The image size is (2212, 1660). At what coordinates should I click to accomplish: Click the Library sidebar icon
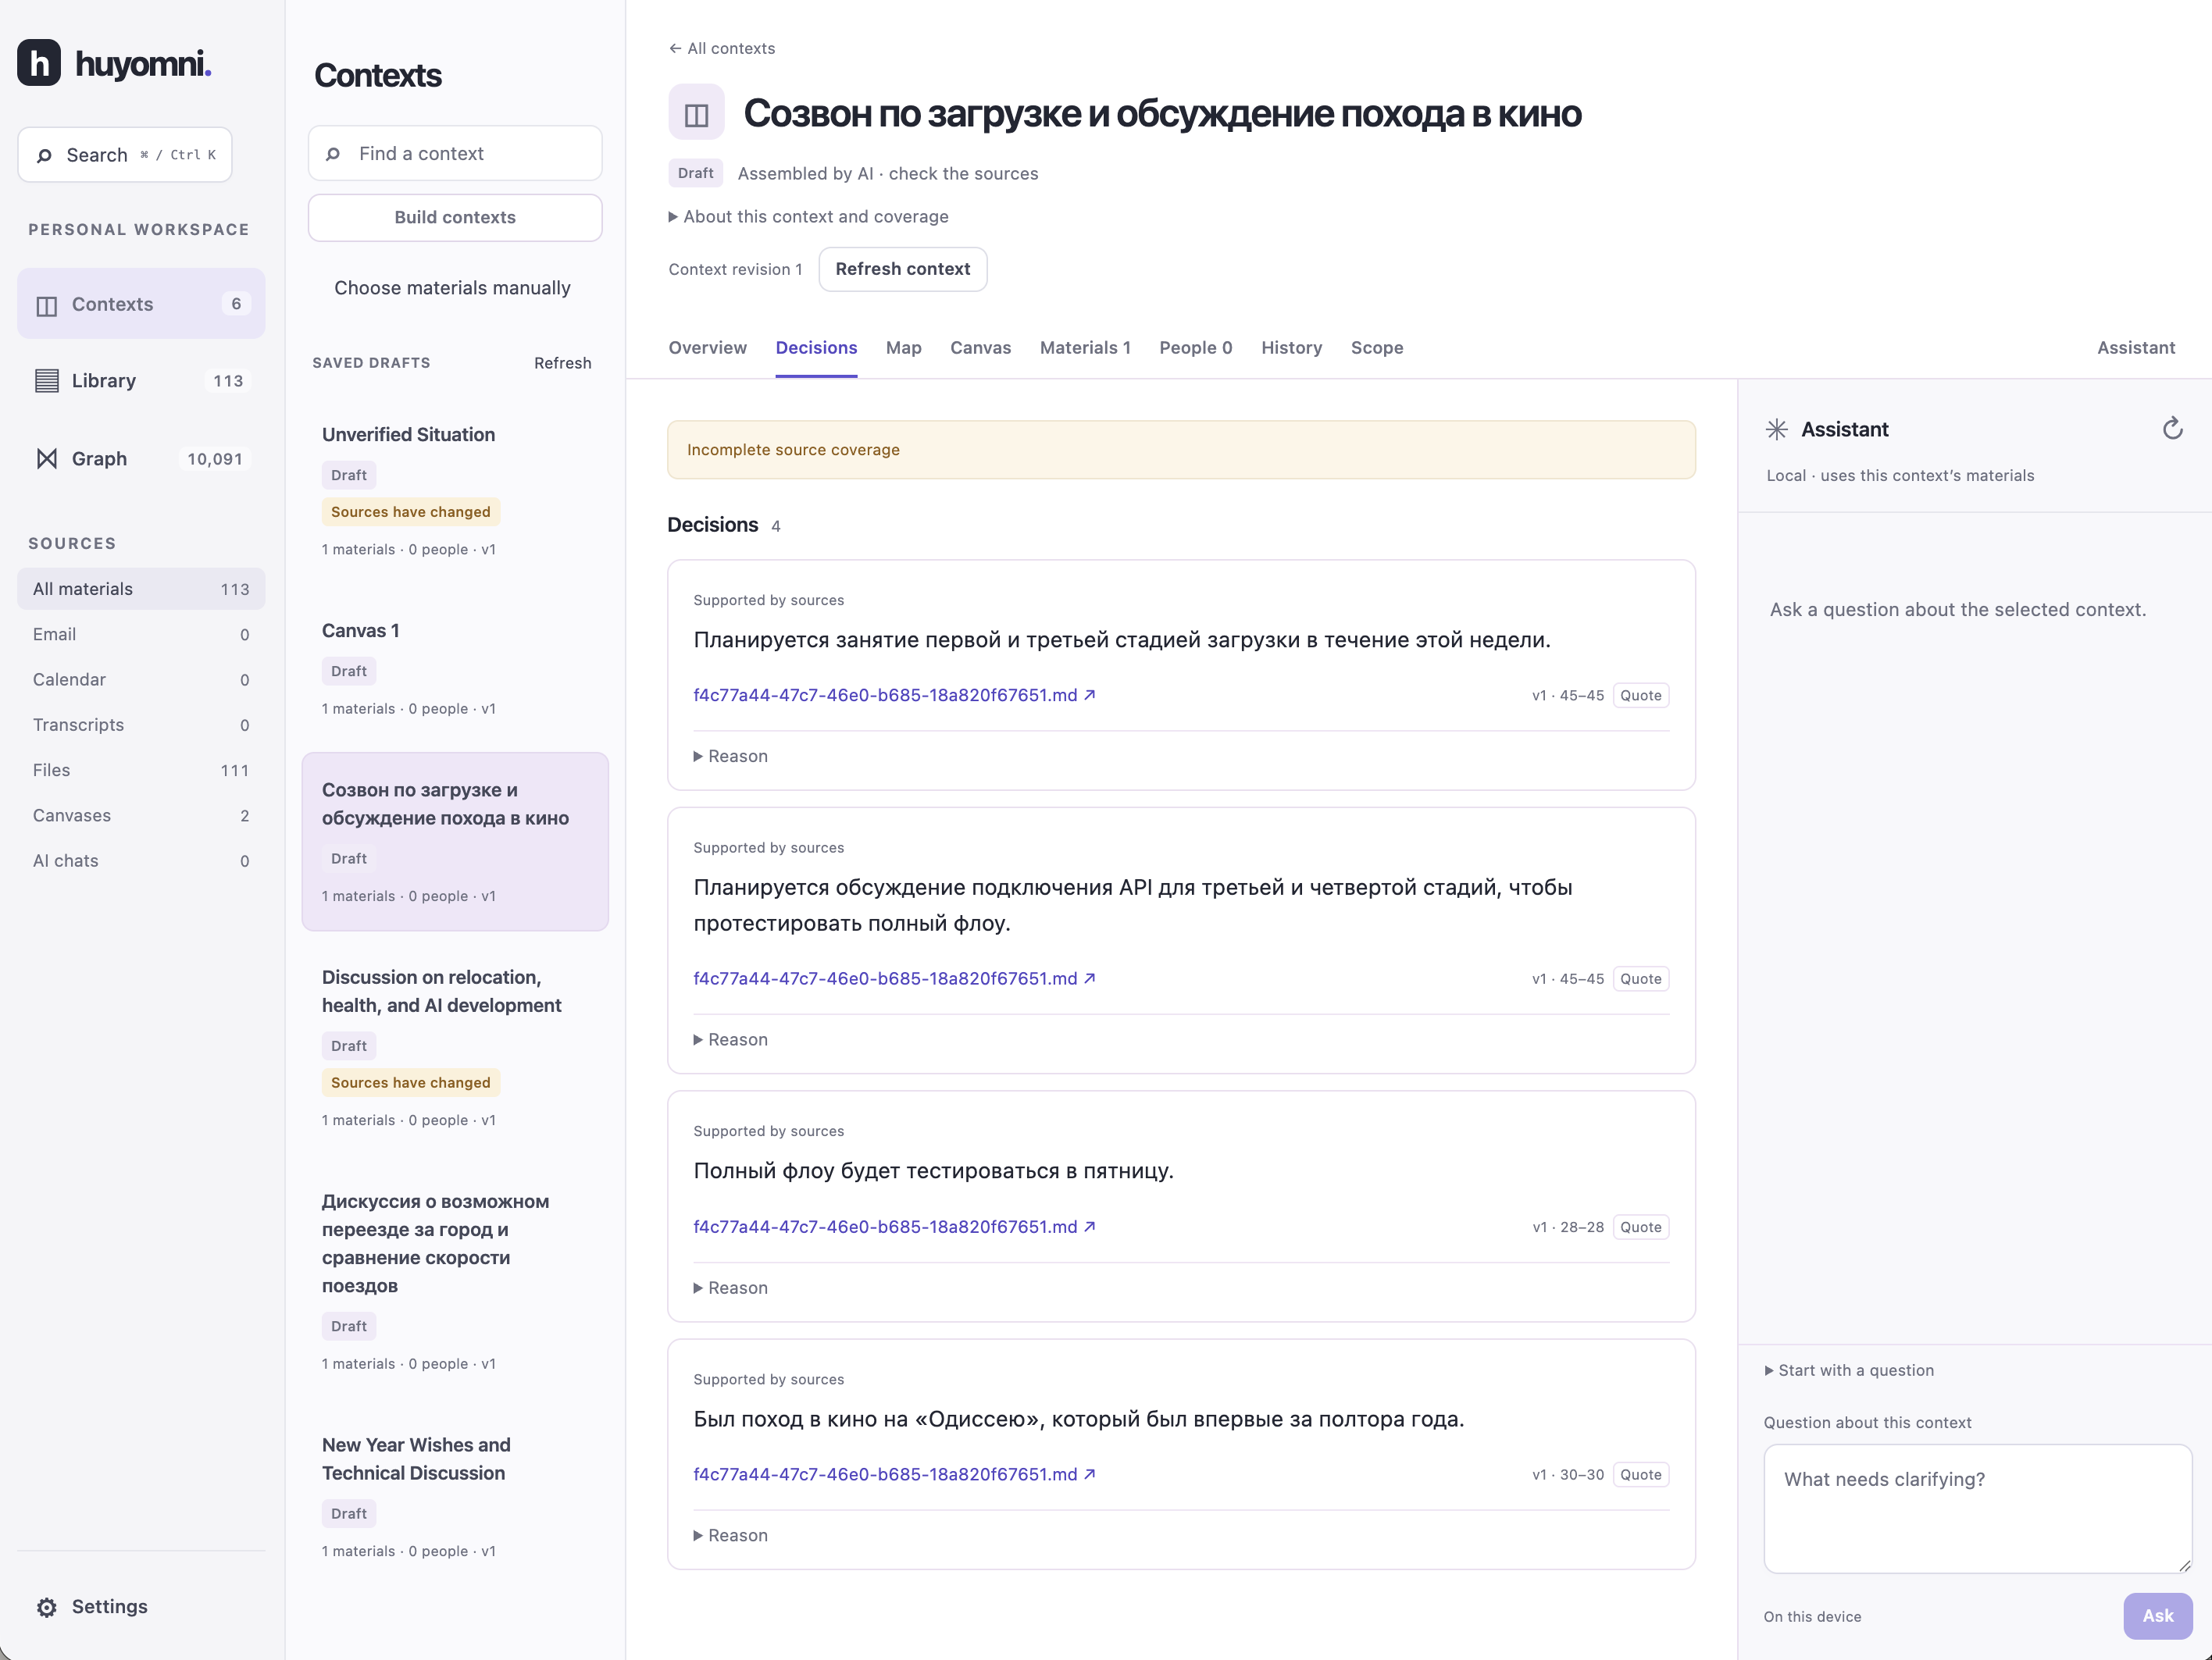pos(46,381)
